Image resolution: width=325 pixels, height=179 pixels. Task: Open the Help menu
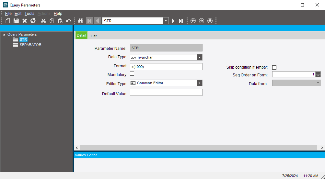(x=58, y=14)
